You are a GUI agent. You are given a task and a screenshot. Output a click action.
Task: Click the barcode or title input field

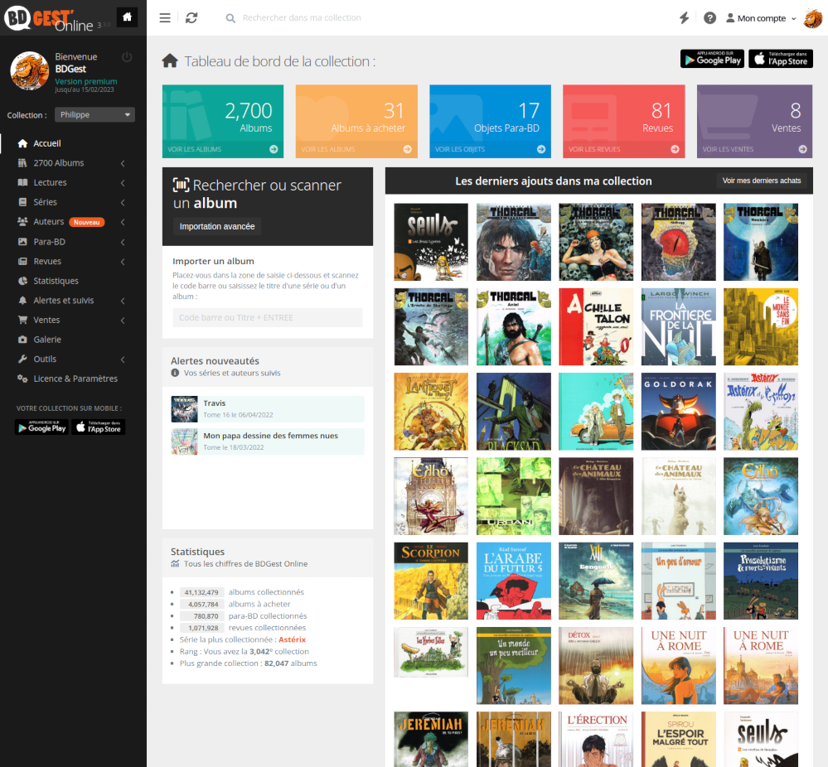(268, 317)
